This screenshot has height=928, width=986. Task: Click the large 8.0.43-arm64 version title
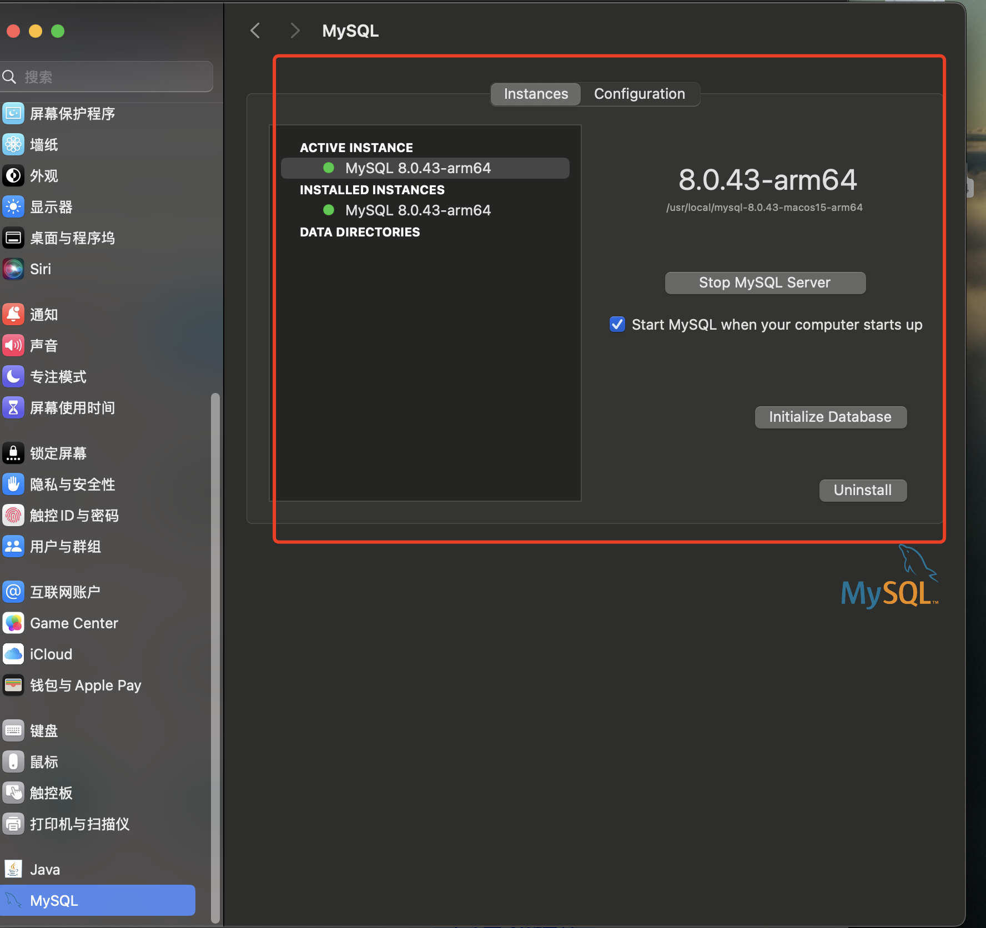coord(768,180)
